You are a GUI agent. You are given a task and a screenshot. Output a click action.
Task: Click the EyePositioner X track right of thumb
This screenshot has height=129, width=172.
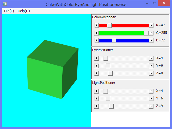[128, 58]
